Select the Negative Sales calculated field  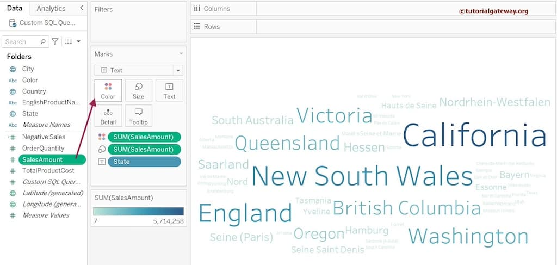pos(44,137)
